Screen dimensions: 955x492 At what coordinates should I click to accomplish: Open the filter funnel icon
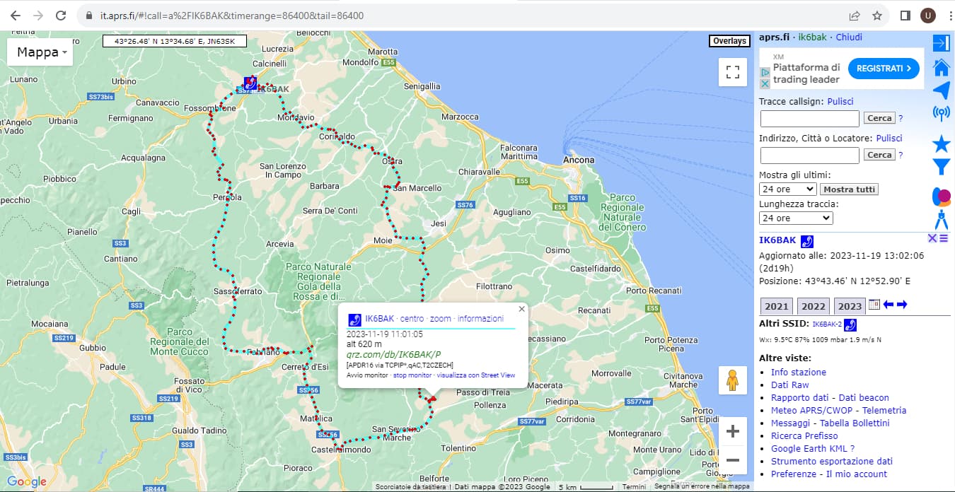click(941, 167)
